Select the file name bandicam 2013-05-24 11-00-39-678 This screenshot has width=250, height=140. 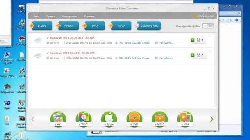72,53
